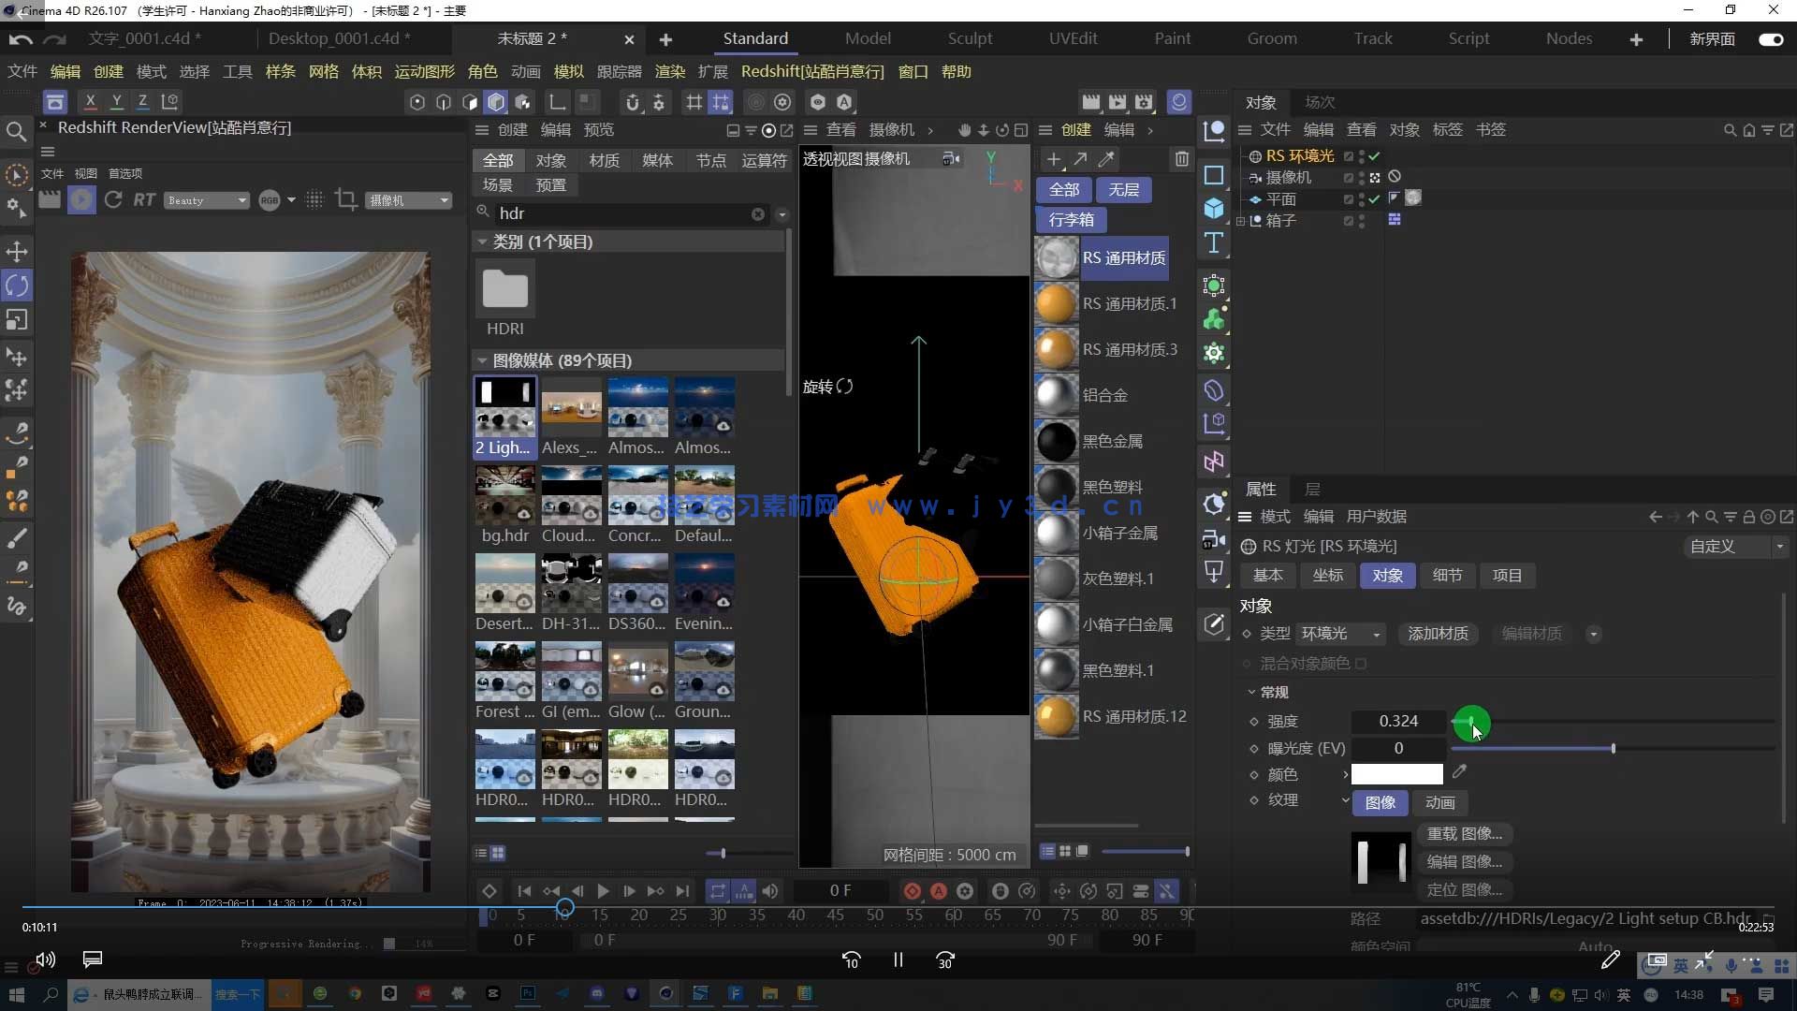1797x1011 pixels.
Task: Click the crop region icon in RenderView
Action: tap(345, 199)
